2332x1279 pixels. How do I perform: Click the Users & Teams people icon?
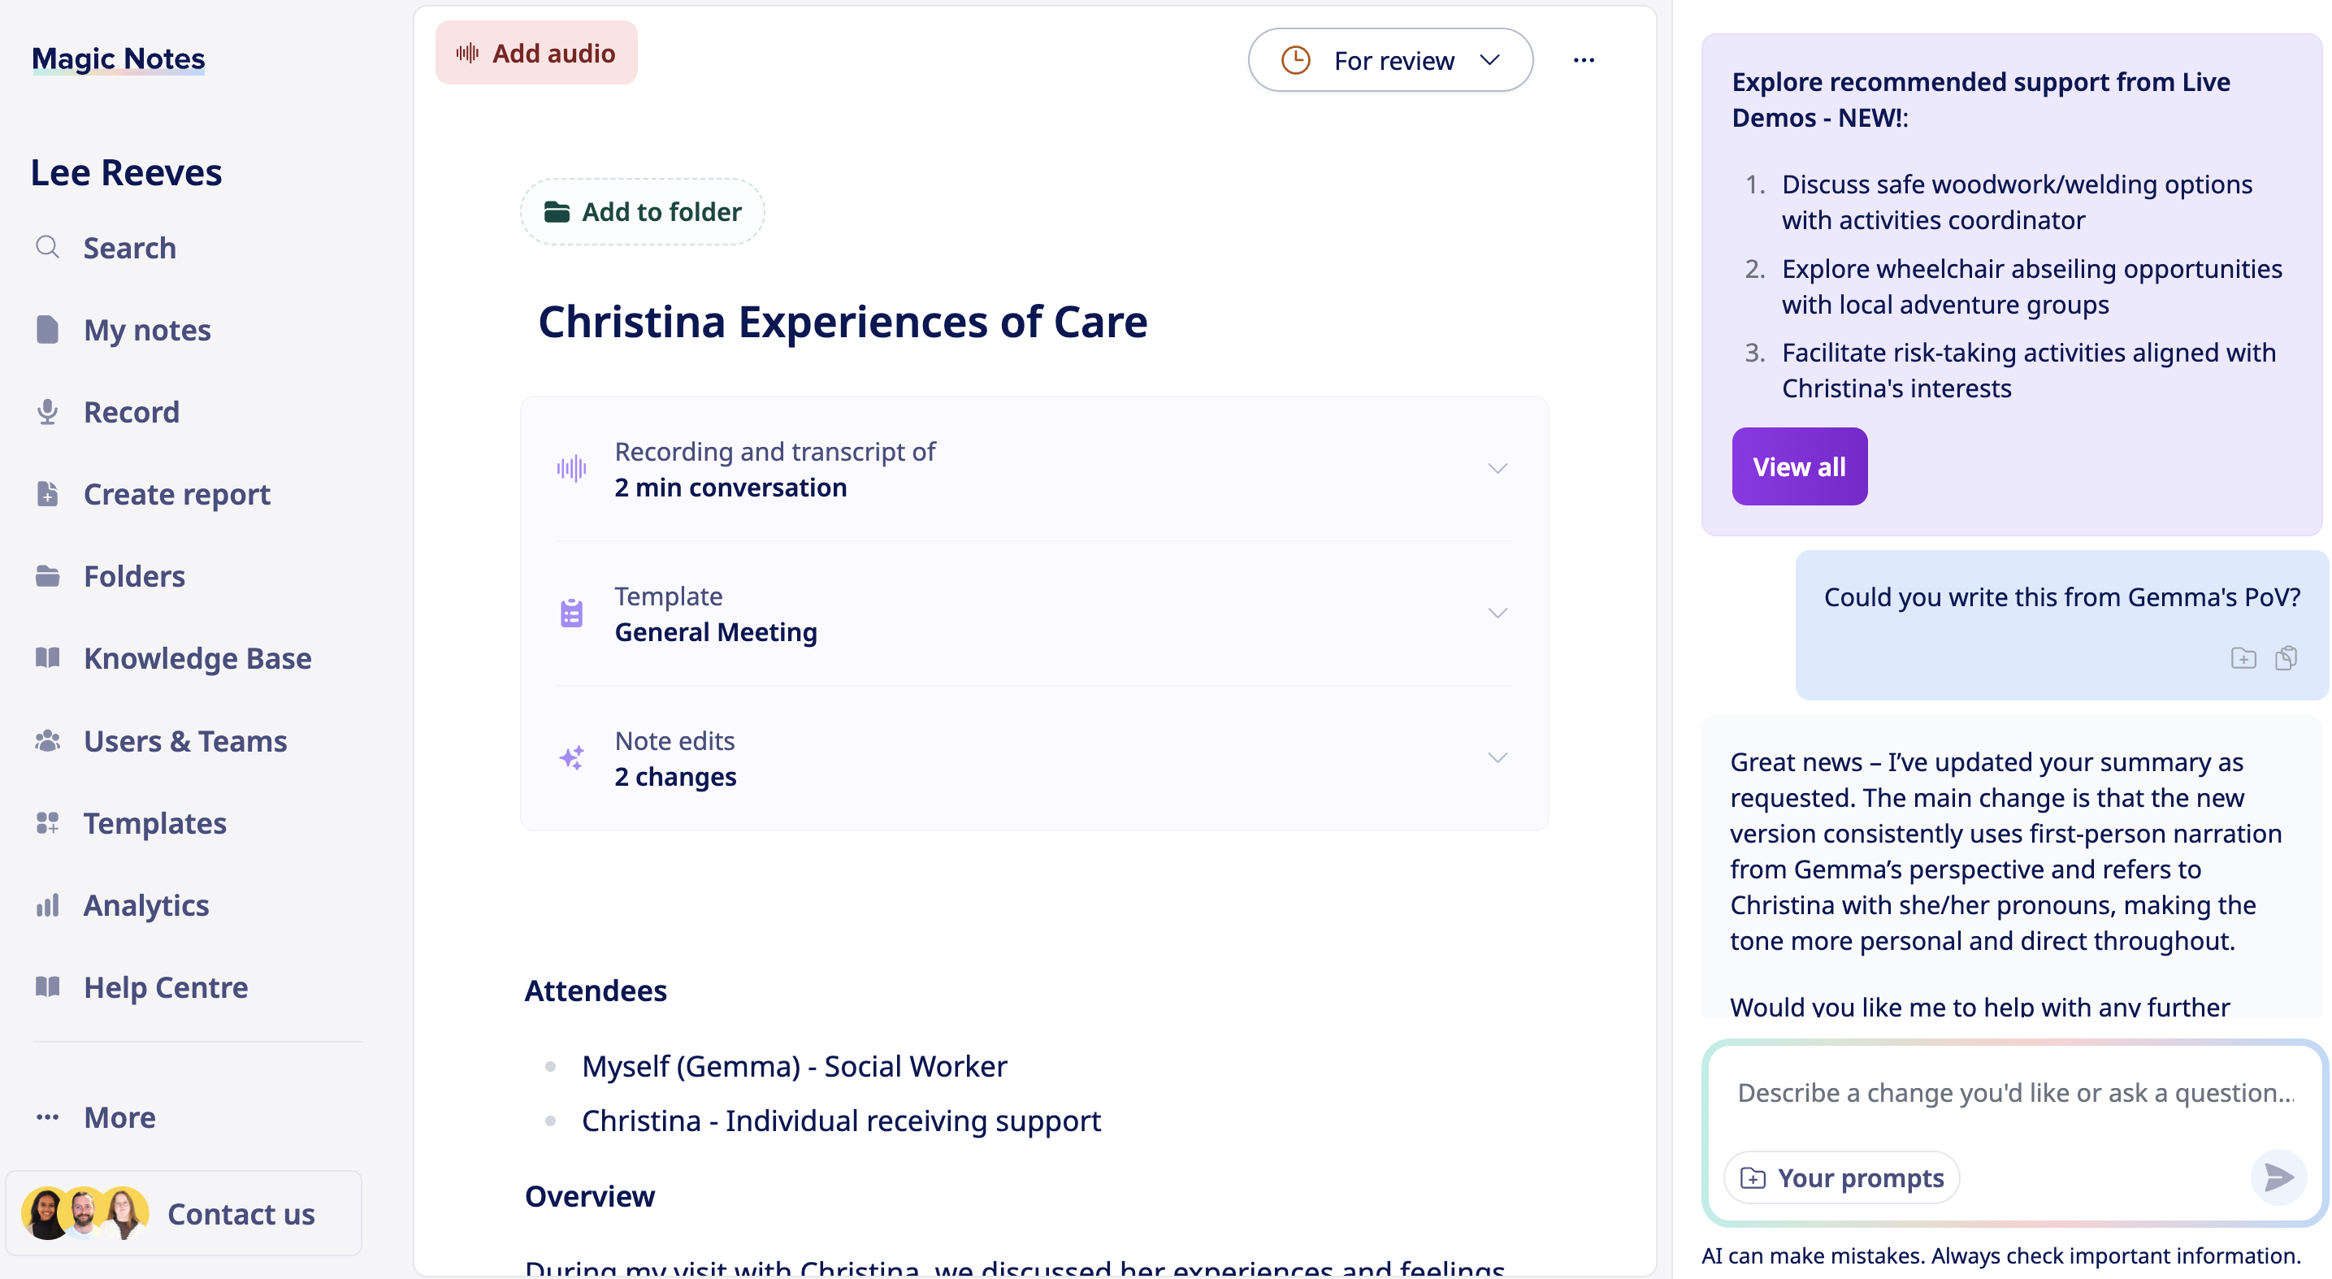coord(47,741)
